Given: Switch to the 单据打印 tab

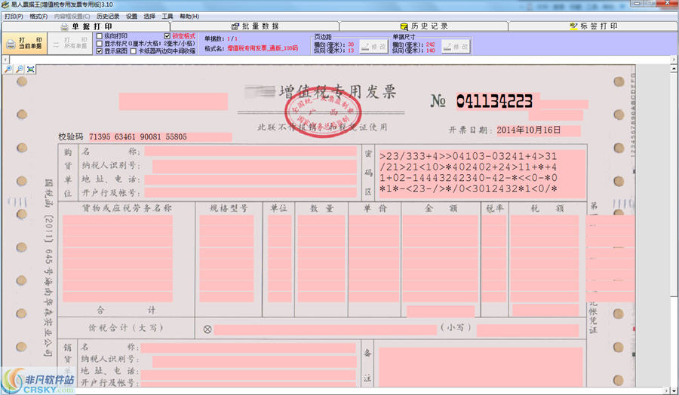Looking at the screenshot, I should pos(86,26).
